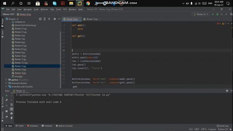
Task: Open the Structure side tool window tab
Action: pyautogui.click(x=3, y=102)
